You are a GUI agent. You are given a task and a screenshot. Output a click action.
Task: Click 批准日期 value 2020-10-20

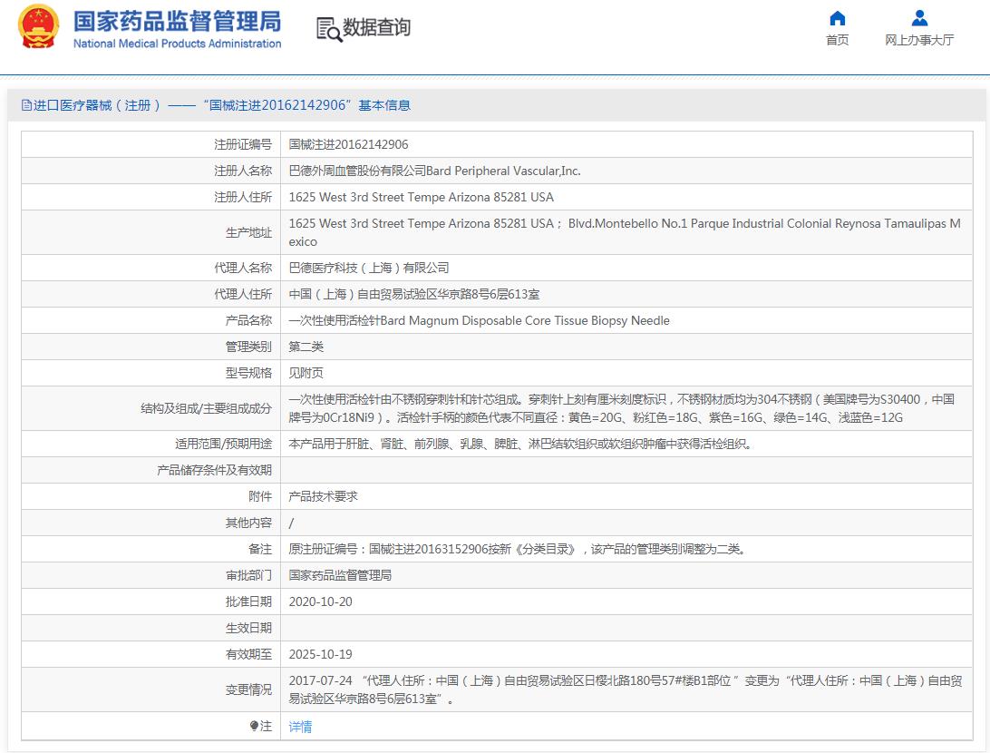(321, 602)
